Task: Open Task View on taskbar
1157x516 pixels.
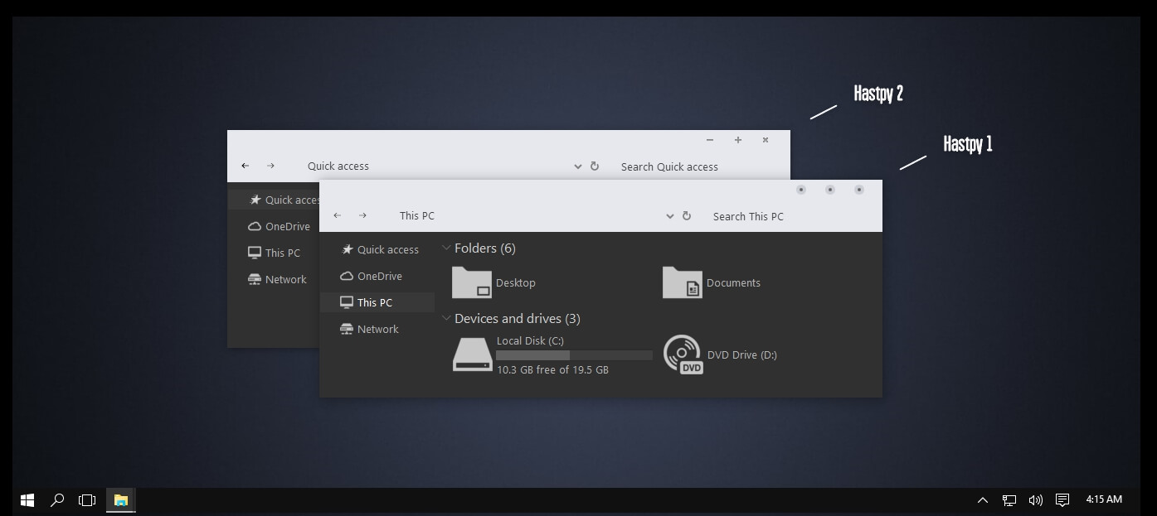Action: (x=87, y=500)
